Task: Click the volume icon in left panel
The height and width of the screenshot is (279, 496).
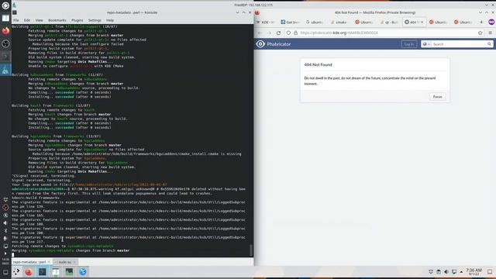Action: coord(5,223)
